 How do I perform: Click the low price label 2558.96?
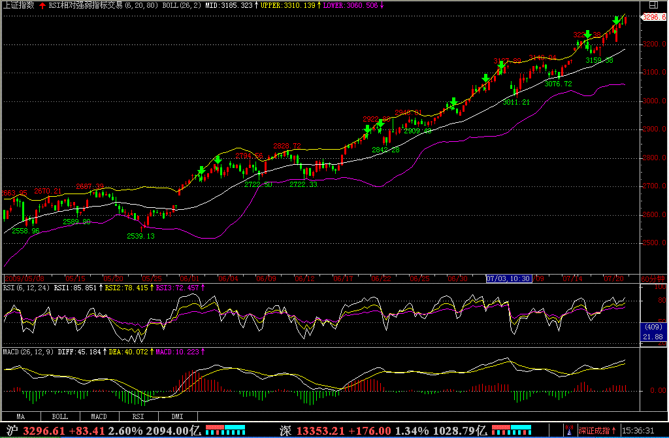tap(25, 231)
